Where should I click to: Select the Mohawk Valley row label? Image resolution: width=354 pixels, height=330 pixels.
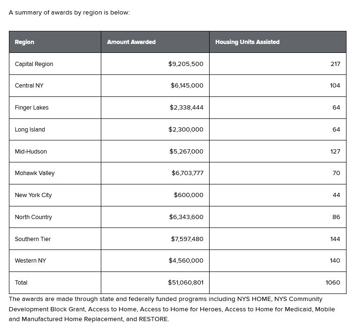click(x=35, y=173)
